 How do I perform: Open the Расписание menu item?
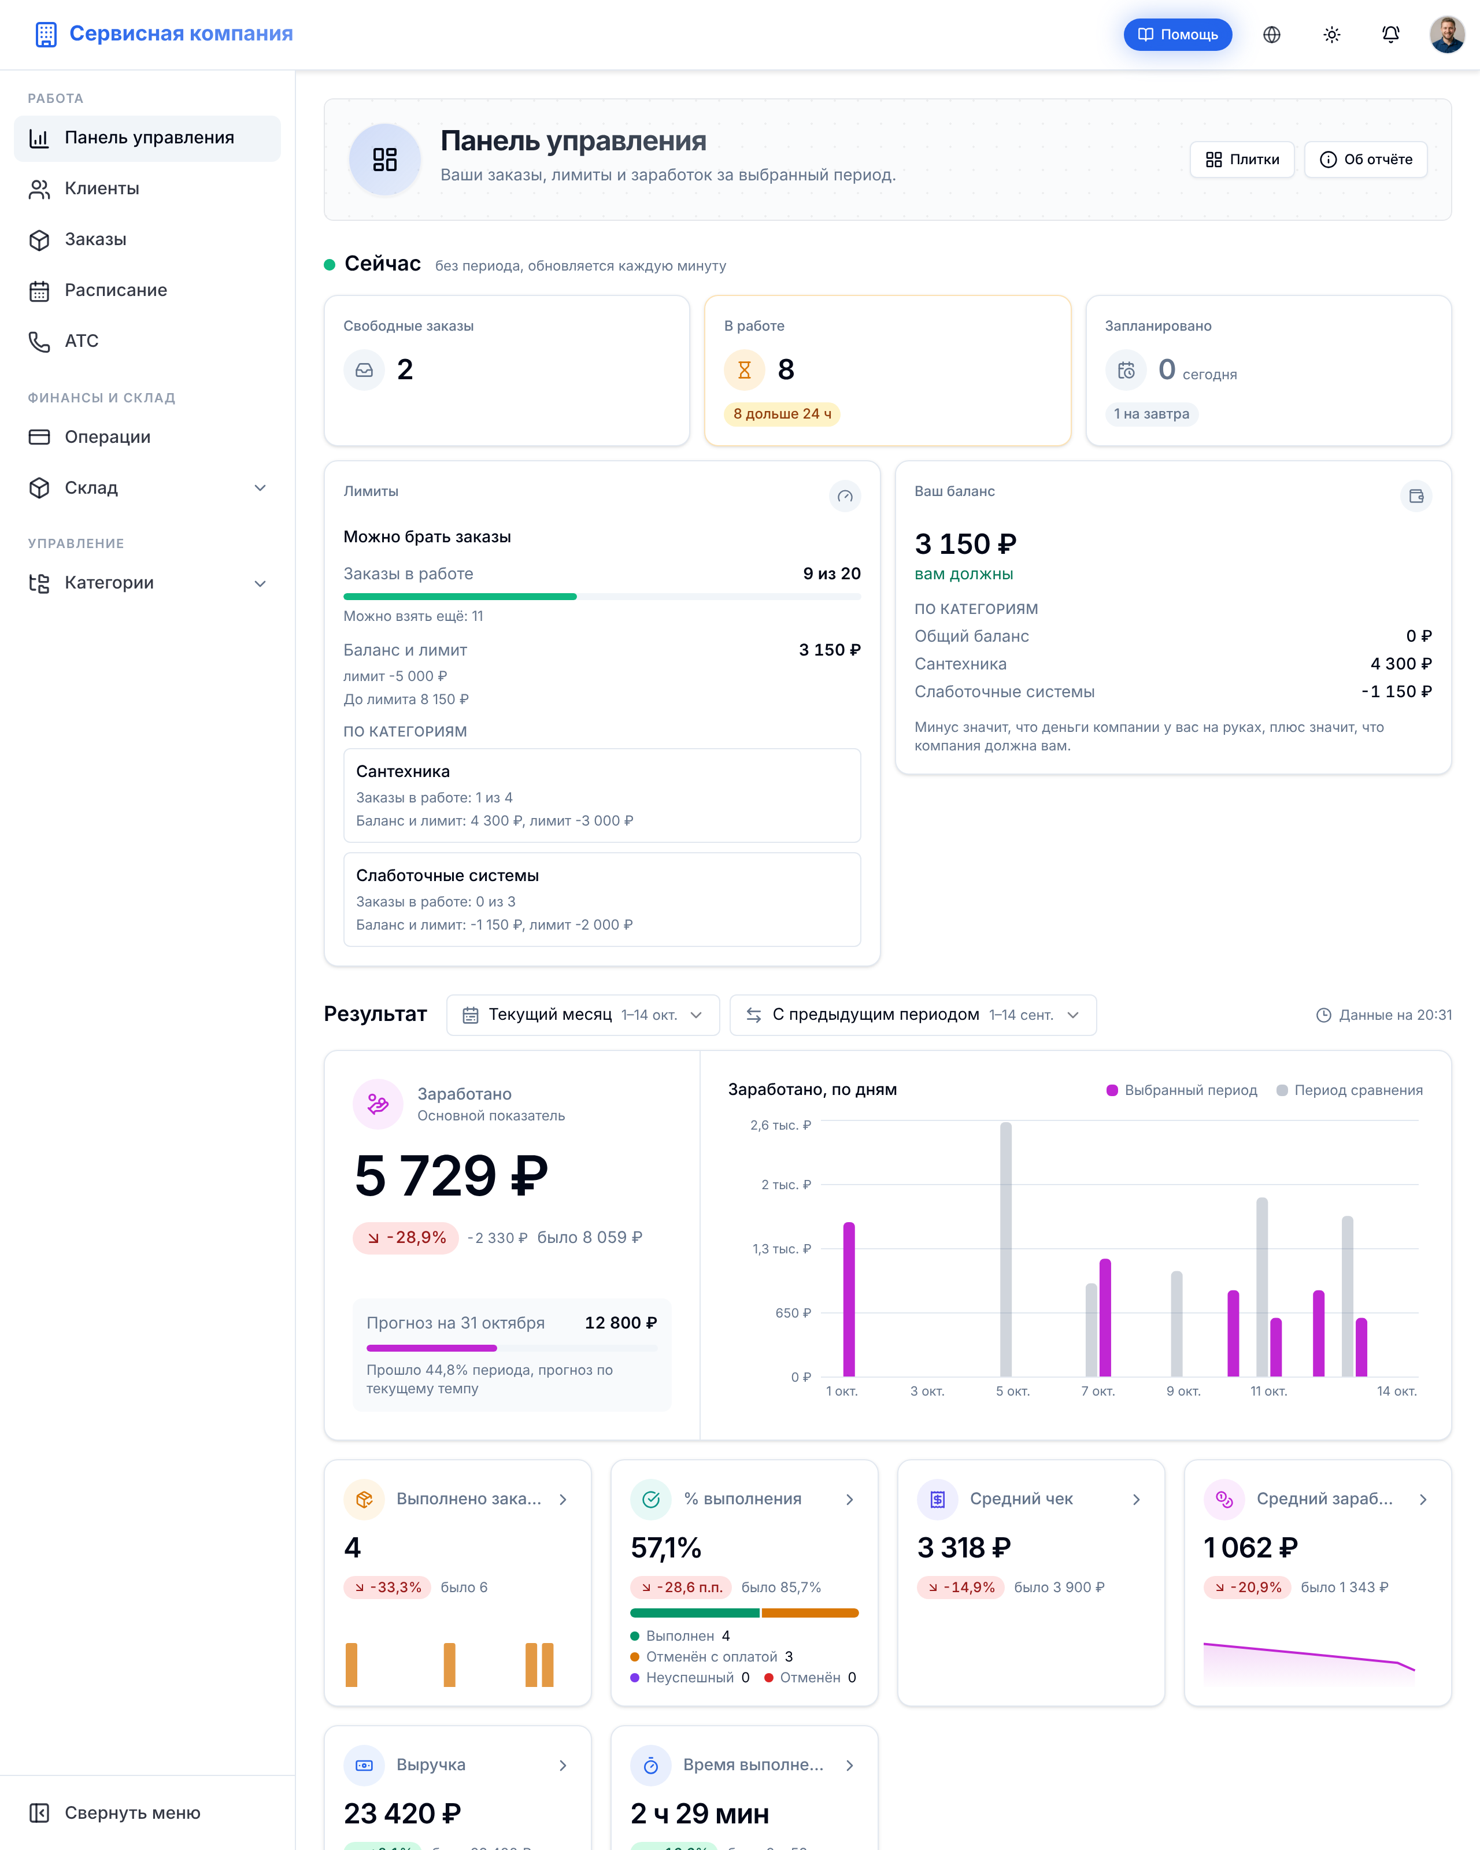pos(147,290)
